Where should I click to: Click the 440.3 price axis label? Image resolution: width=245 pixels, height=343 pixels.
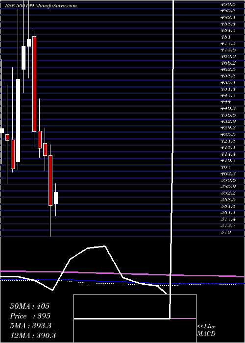click(228, 108)
